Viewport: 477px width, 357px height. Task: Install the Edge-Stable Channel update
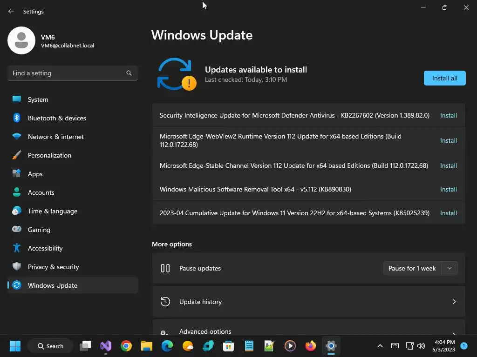click(449, 166)
